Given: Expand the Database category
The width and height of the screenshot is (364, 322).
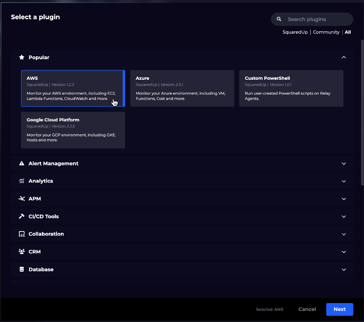Looking at the screenshot, I should (x=344, y=269).
